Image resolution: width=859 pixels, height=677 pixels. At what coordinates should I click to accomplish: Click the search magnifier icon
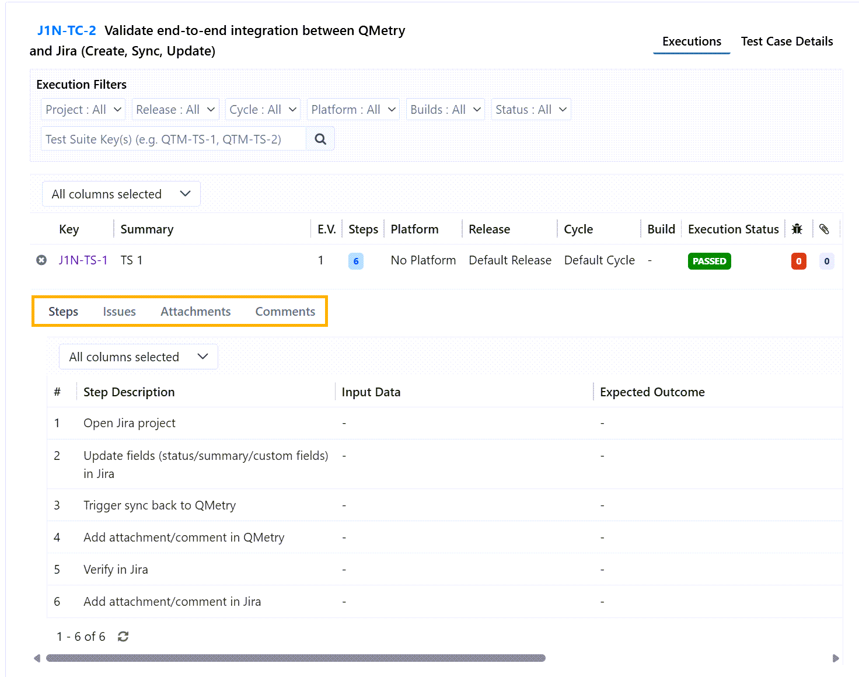coord(320,139)
